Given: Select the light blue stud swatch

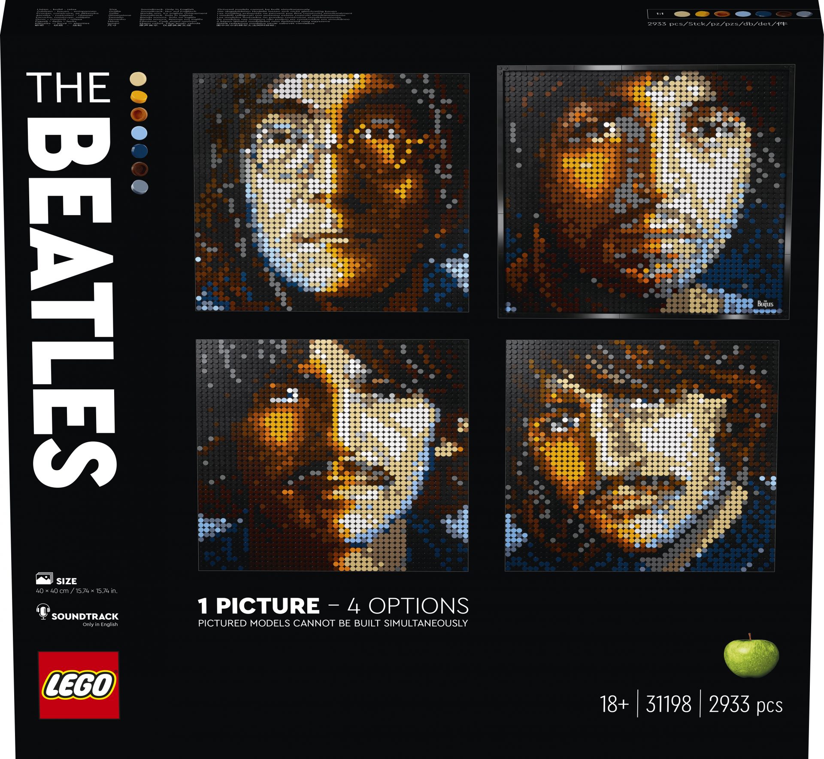Looking at the screenshot, I should (139, 133).
